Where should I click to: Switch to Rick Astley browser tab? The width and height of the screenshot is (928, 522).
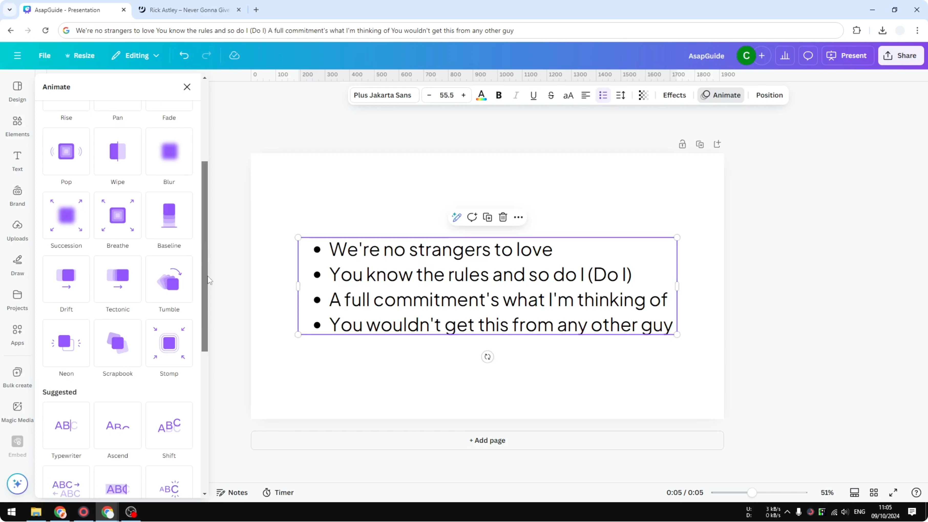[x=189, y=10]
